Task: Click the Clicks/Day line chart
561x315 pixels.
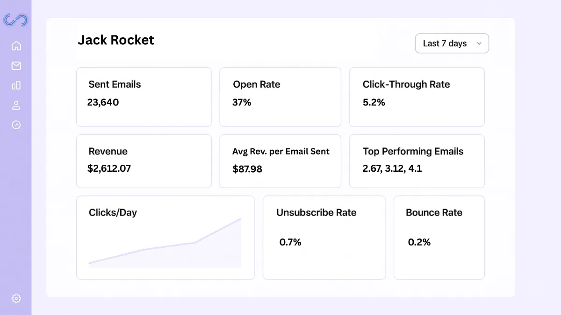Action: [x=165, y=245]
